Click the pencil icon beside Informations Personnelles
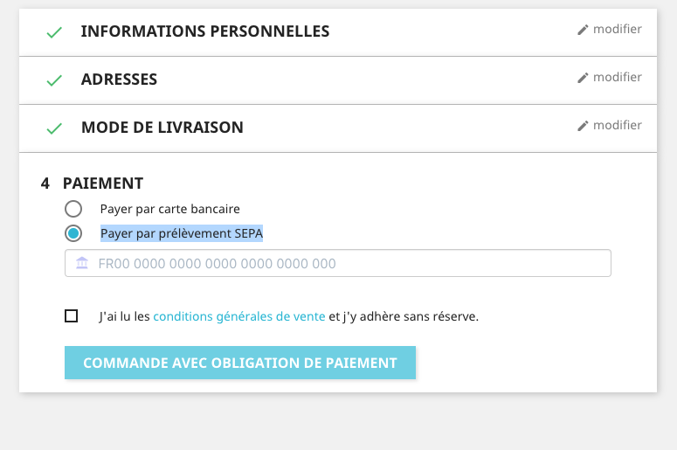The height and width of the screenshot is (450, 677). (x=583, y=30)
